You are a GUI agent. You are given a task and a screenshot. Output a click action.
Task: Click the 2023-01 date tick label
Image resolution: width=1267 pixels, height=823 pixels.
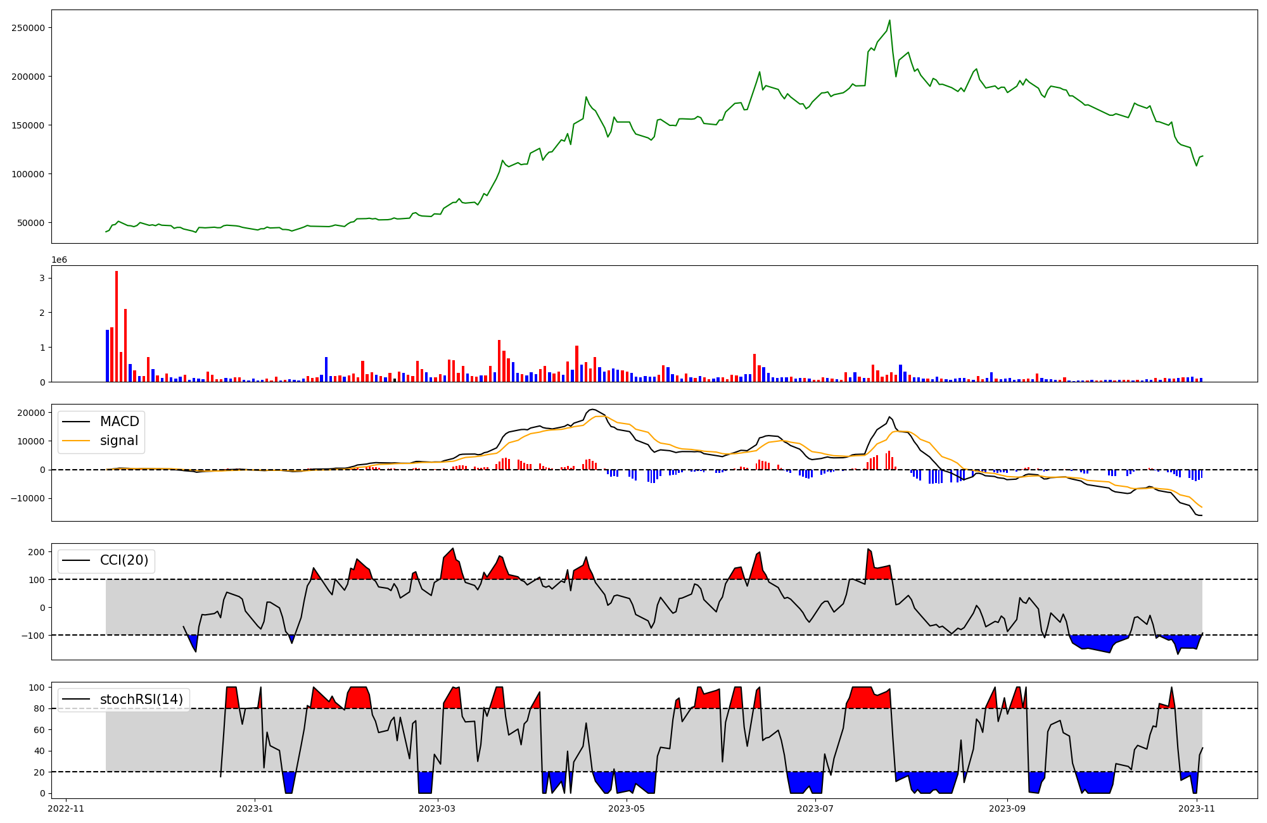[x=255, y=808]
